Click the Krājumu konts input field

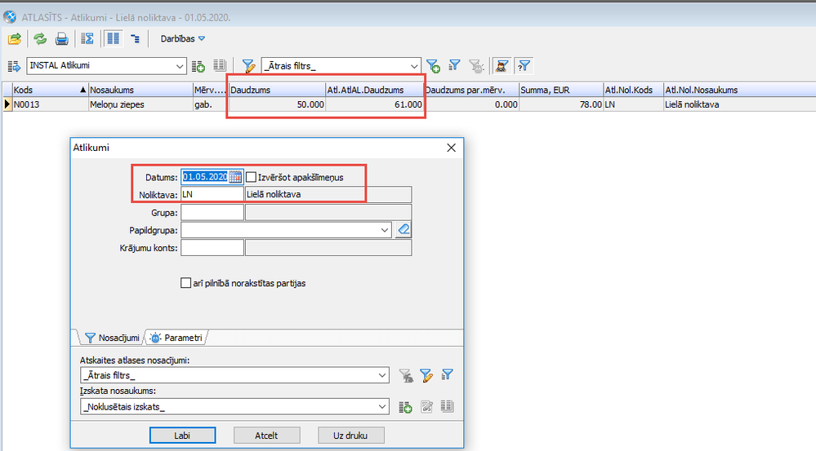(212, 247)
